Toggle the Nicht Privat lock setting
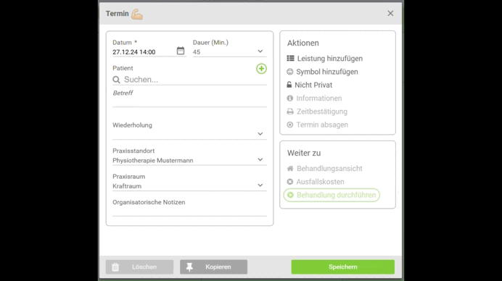The width and height of the screenshot is (502, 281). (310, 85)
